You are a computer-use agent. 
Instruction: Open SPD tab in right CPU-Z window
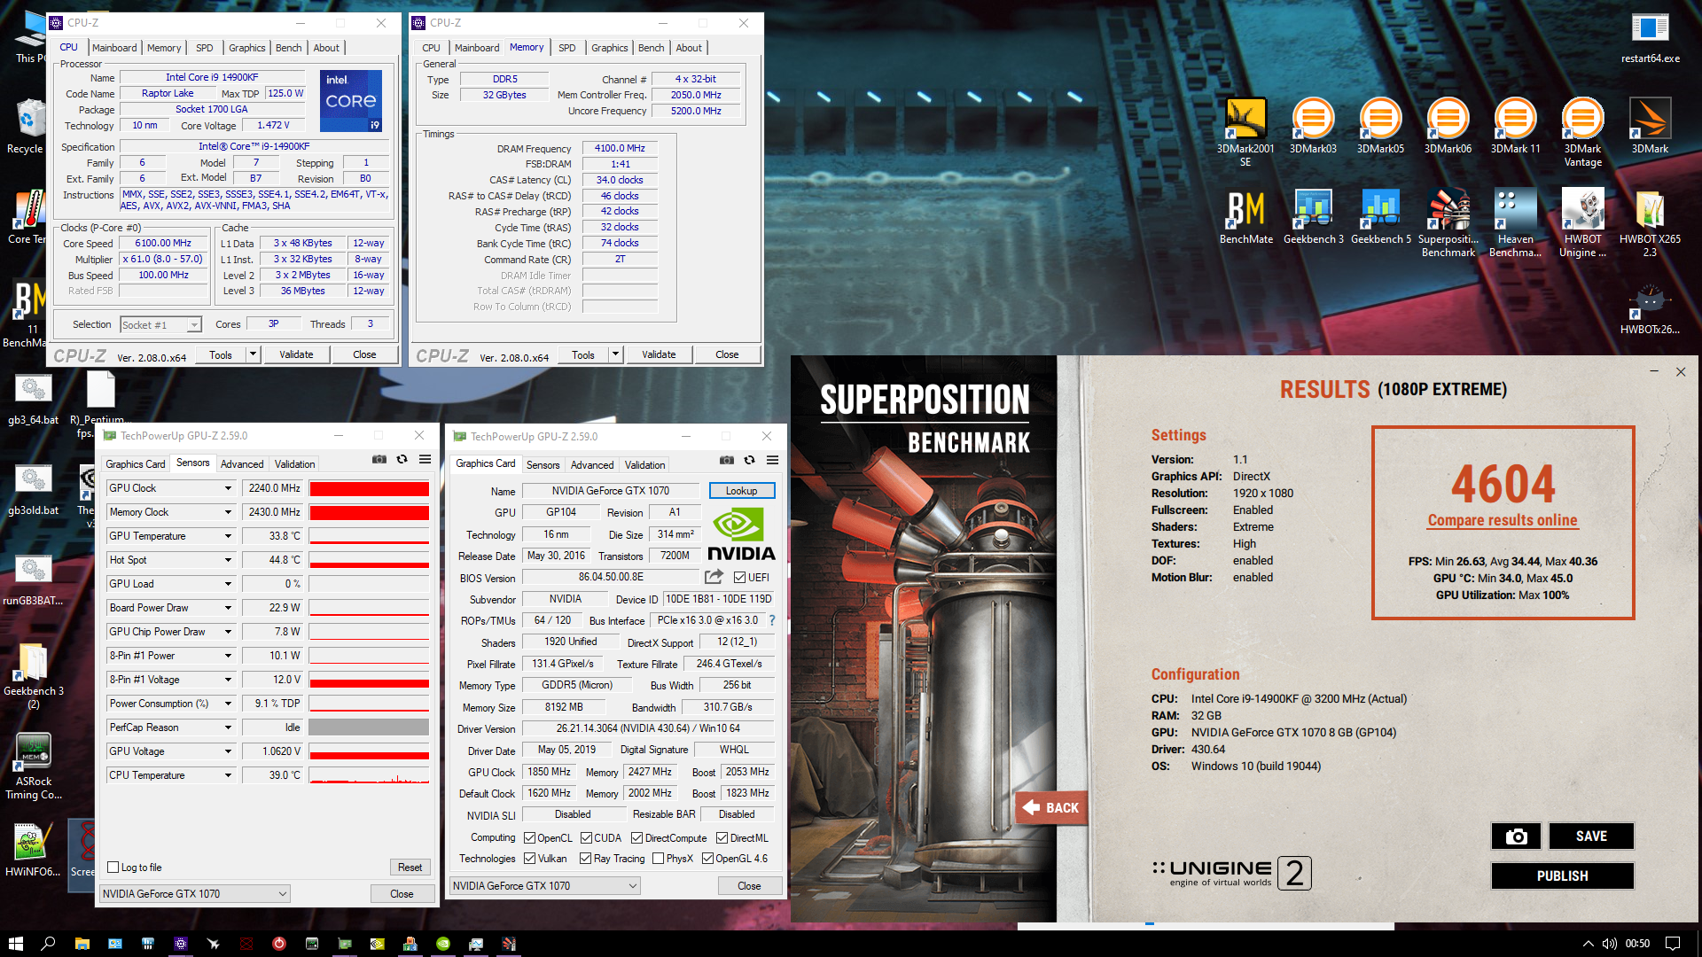[x=567, y=48]
